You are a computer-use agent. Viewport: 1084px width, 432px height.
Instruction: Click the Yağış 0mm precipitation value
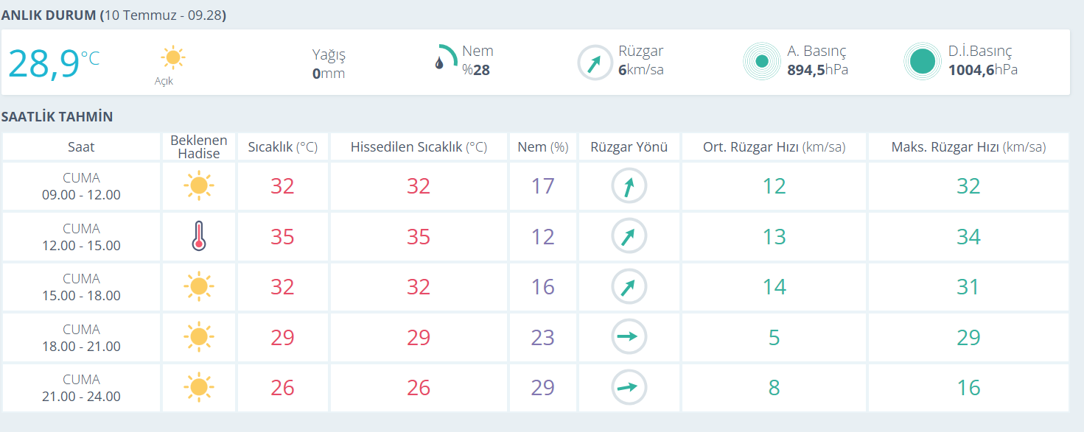point(329,64)
